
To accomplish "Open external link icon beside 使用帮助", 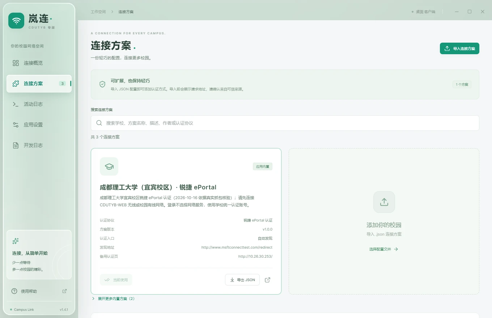I will 64,291.
